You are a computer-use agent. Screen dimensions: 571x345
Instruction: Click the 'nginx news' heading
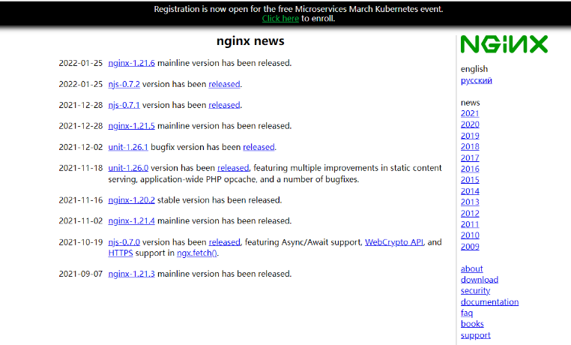(250, 40)
